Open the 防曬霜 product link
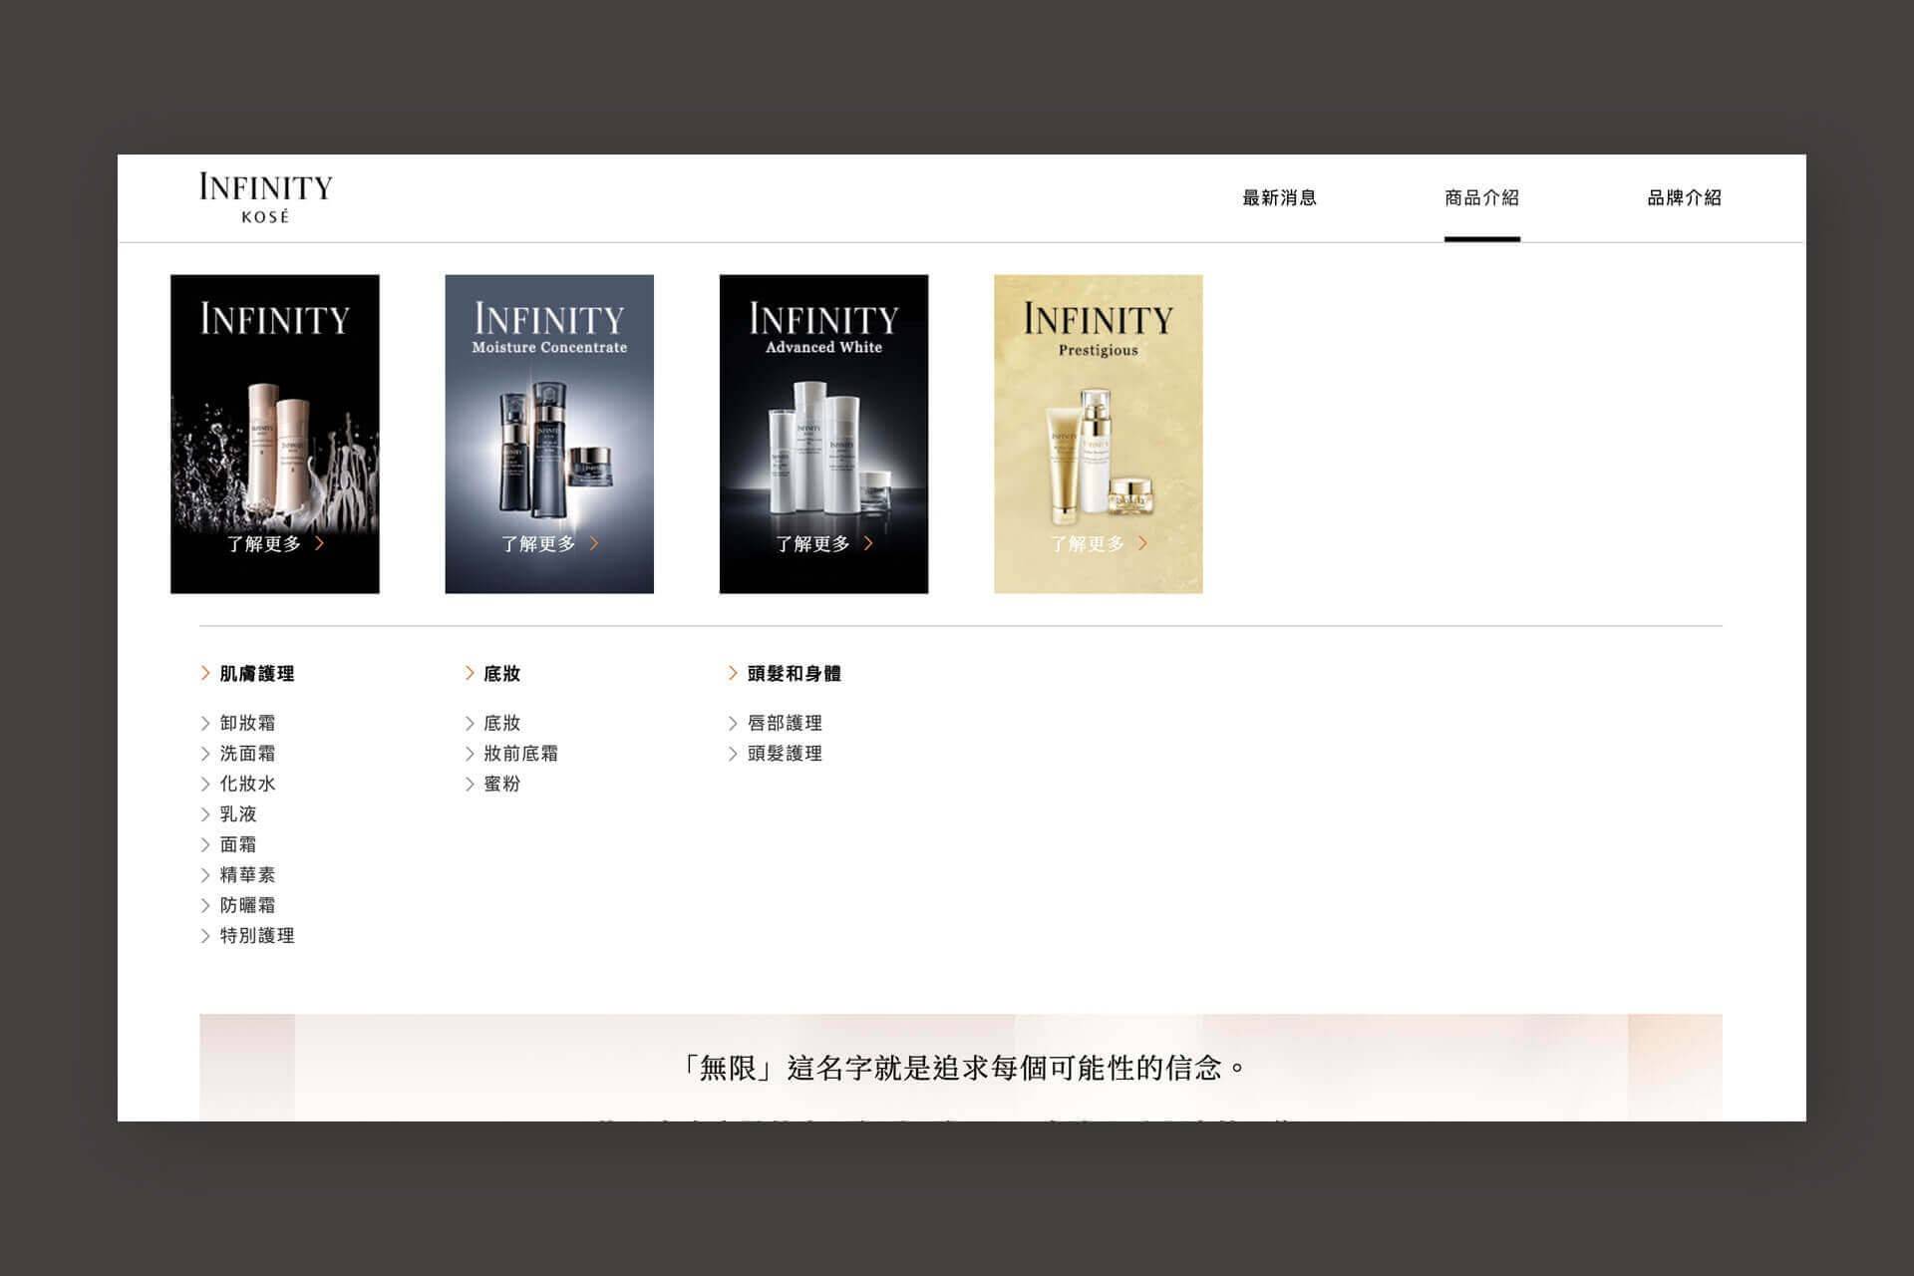 [247, 905]
